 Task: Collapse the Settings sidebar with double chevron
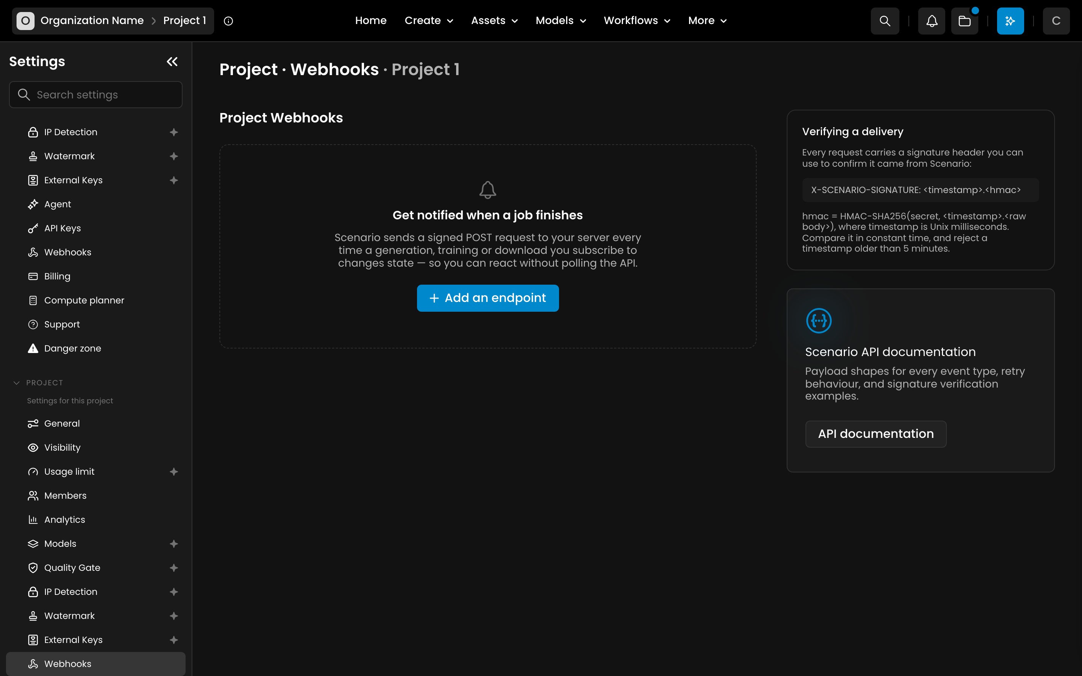click(x=172, y=62)
